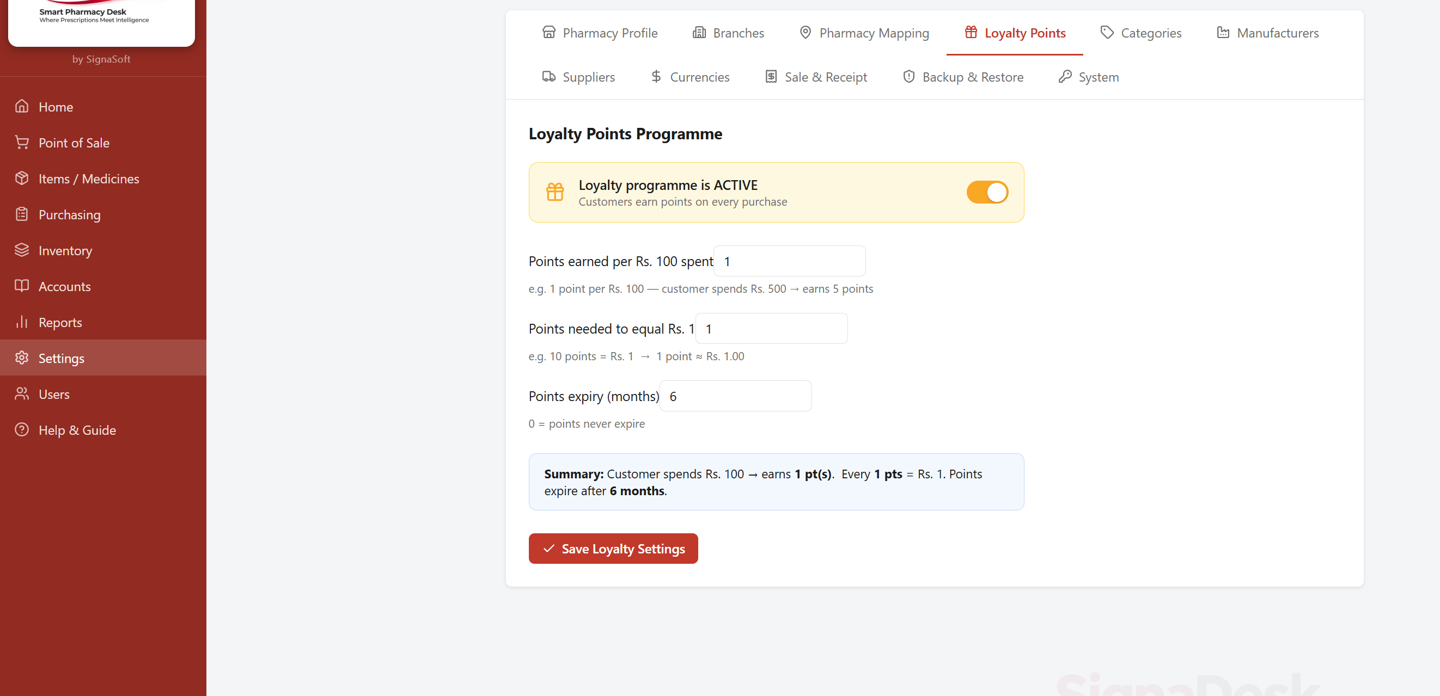1440x696 pixels.
Task: Click the Users people icon
Action: click(22, 394)
